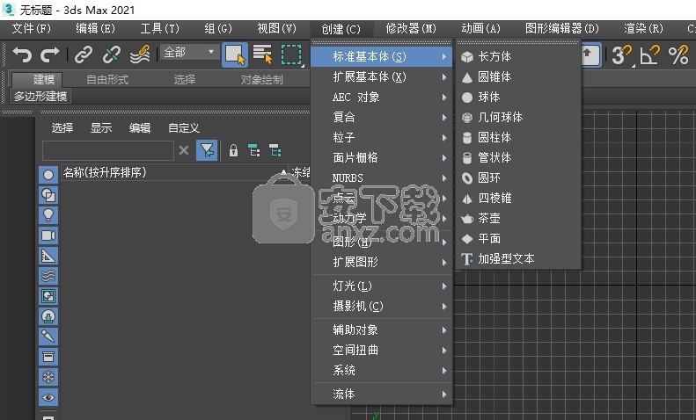Viewport: 696px width, 420px height.
Task: Choose 球体 sphere primitive
Action: pyautogui.click(x=518, y=97)
